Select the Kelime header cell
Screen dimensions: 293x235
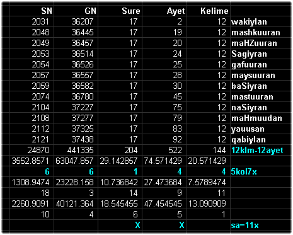pyautogui.click(x=208, y=11)
